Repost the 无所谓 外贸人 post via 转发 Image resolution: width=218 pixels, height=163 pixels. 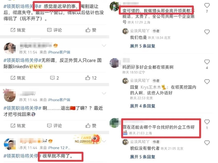18,78
